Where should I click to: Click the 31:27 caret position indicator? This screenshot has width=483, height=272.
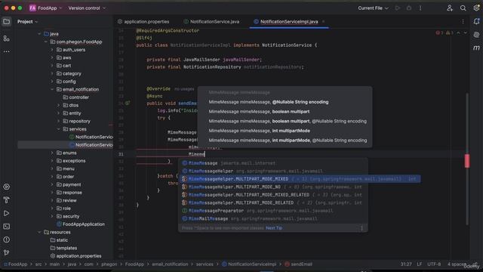point(406,264)
